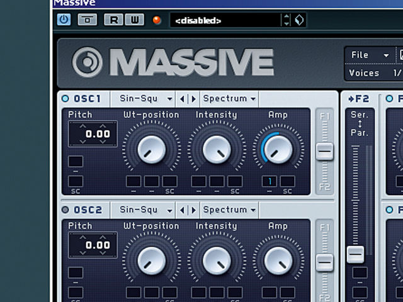This screenshot has width=403, height=302.
Task: Click OSC2 Pitch upper modulation slot
Action: click(76, 272)
